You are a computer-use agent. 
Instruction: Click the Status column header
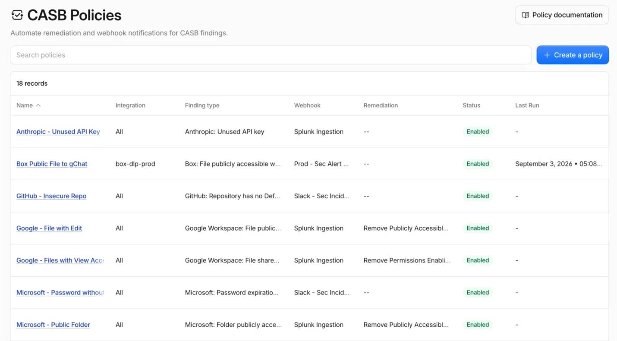click(471, 106)
